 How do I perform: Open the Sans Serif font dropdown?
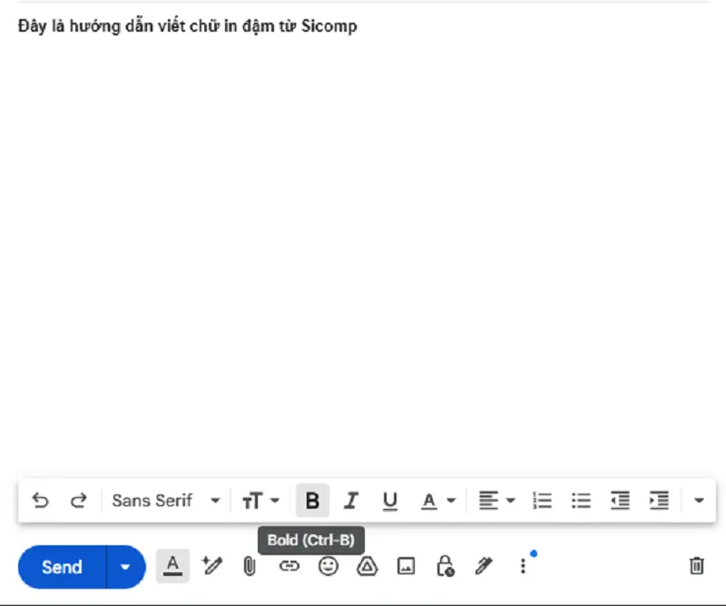coord(163,500)
